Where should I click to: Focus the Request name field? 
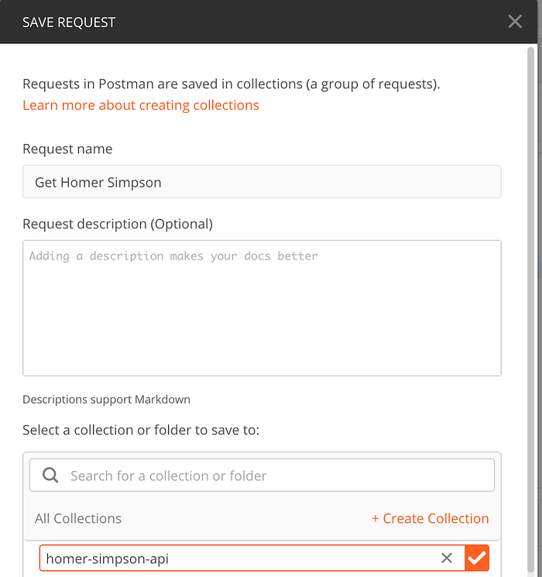point(262,182)
